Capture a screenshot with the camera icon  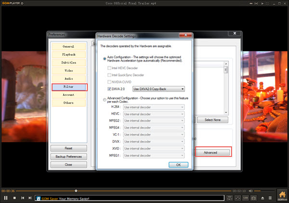[x=253, y=198]
